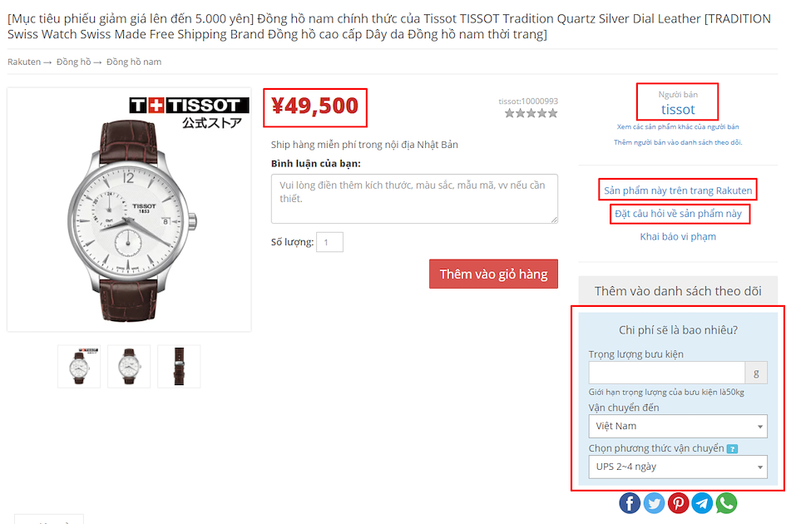Screen dimensions: 786x524
Task: Focus the Trọng lượng bưu kiện weight field
Action: 667,373
